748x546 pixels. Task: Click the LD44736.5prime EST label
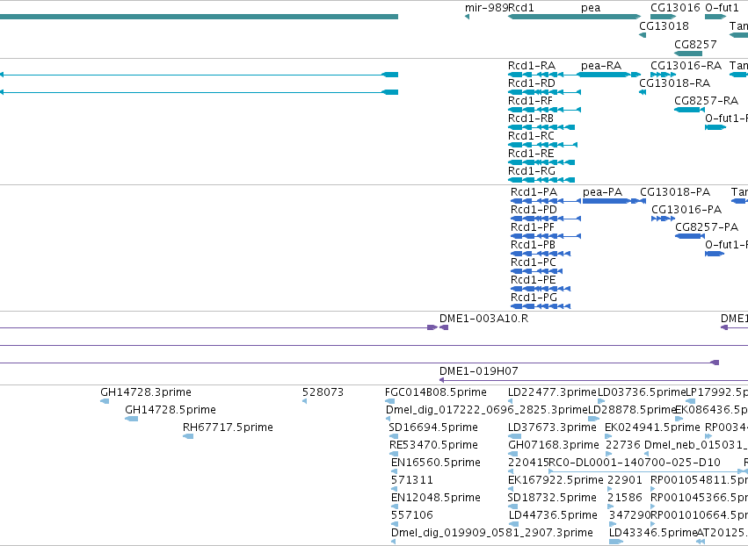[553, 515]
